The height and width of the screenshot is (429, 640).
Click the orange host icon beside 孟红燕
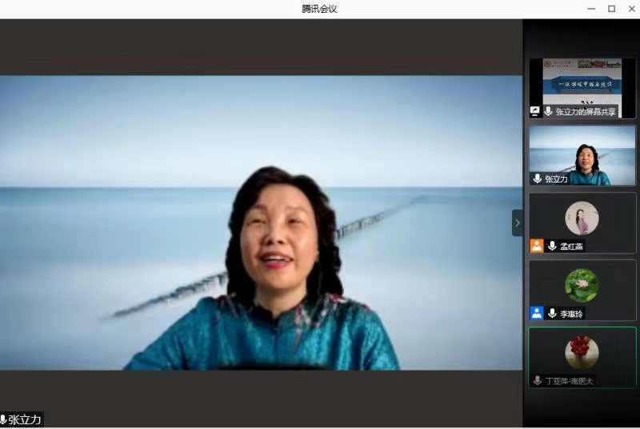536,246
